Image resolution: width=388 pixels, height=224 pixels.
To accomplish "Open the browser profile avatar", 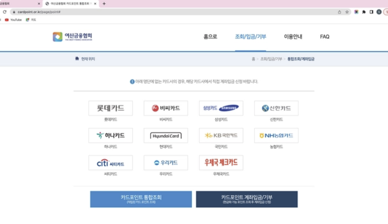I will (x=379, y=12).
